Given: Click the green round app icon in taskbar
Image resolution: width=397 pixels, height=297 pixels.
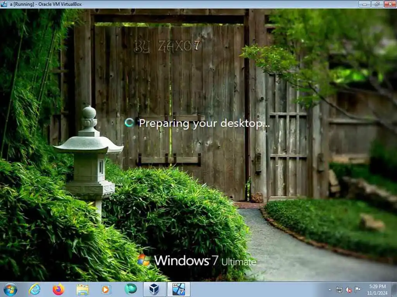Looking at the screenshot, I should pyautogui.click(x=131, y=288).
